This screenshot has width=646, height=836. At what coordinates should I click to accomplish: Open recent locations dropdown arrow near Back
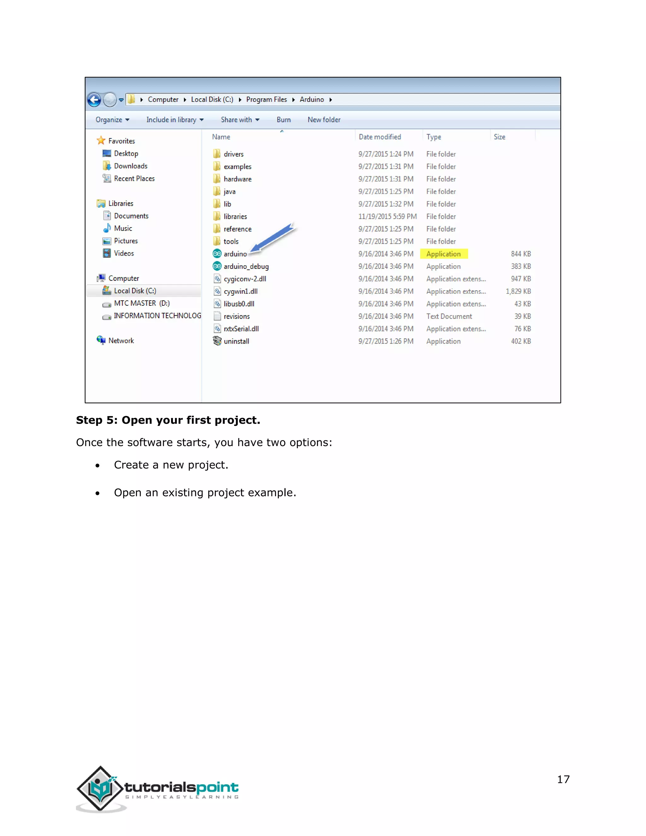121,100
